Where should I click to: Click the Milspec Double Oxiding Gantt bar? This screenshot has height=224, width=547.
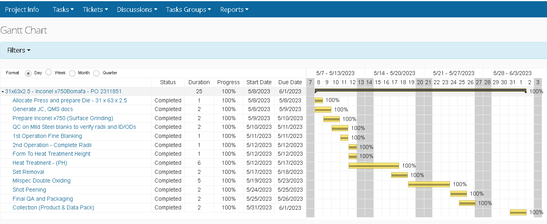[x=429, y=184]
